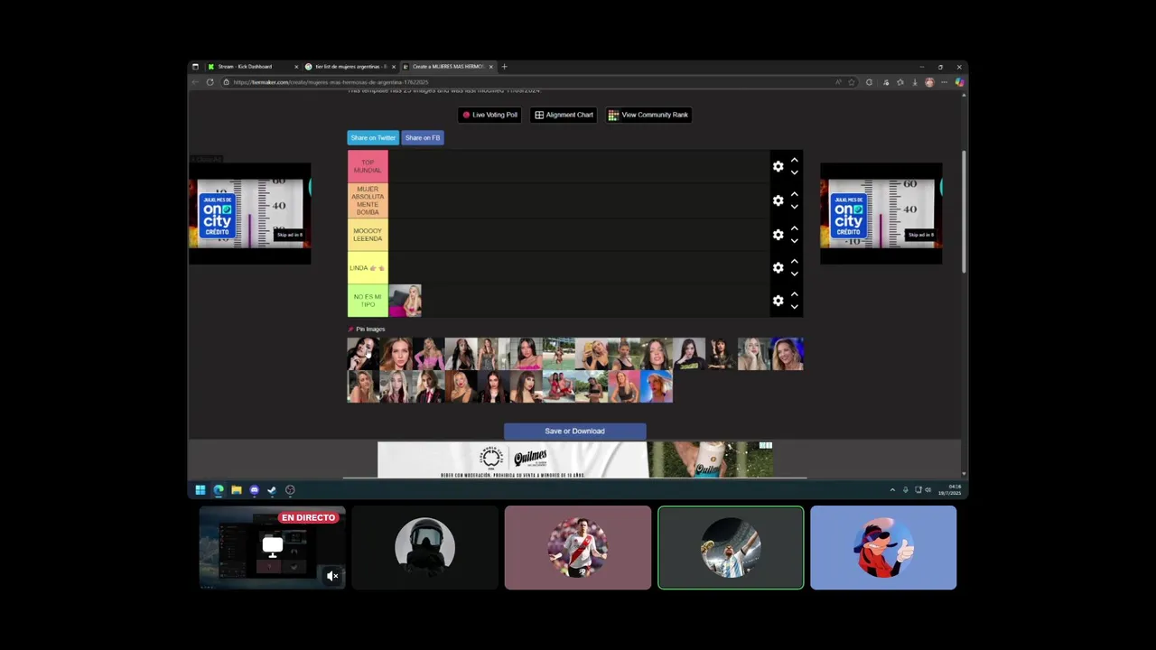1156x650 pixels.
Task: Share tier list on Twitter
Action: click(373, 137)
